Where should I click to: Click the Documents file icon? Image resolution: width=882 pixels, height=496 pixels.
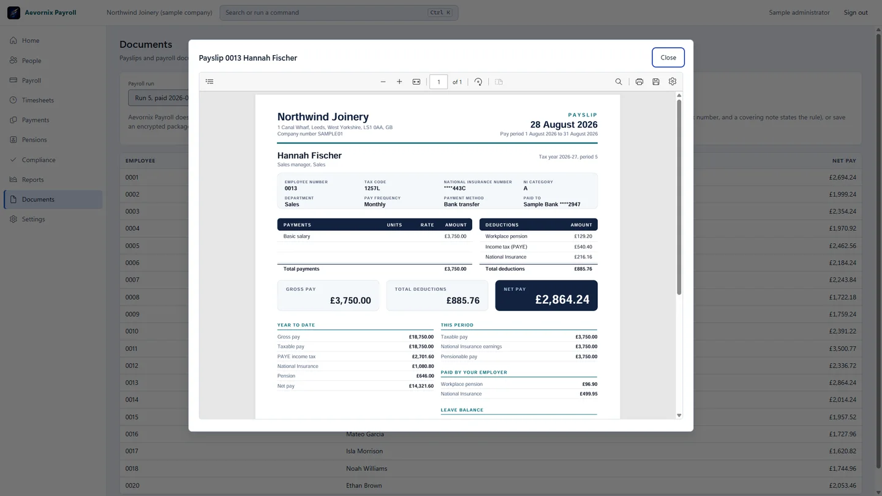tap(13, 200)
